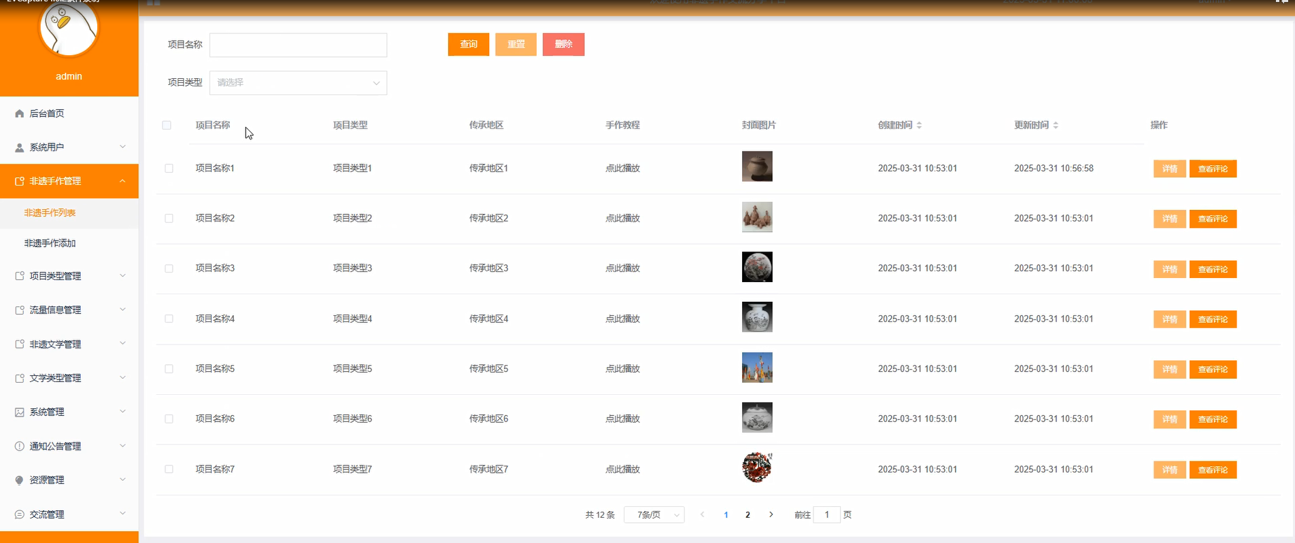Open the cover thumbnail for 项目名称7

[757, 468]
